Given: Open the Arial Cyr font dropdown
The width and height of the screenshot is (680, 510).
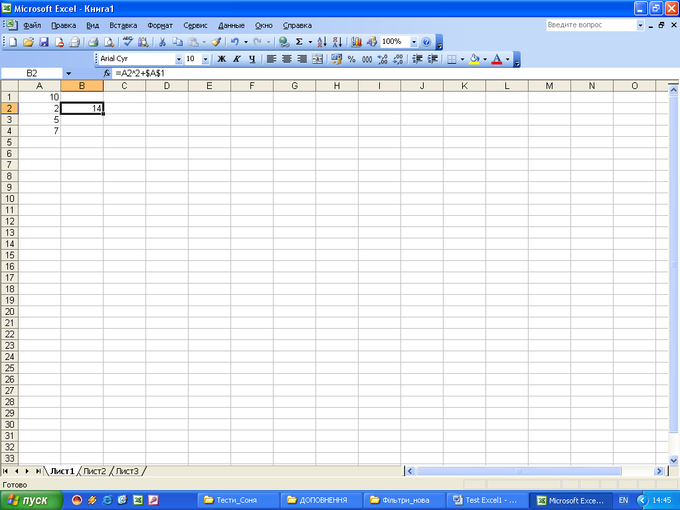Looking at the screenshot, I should [179, 59].
